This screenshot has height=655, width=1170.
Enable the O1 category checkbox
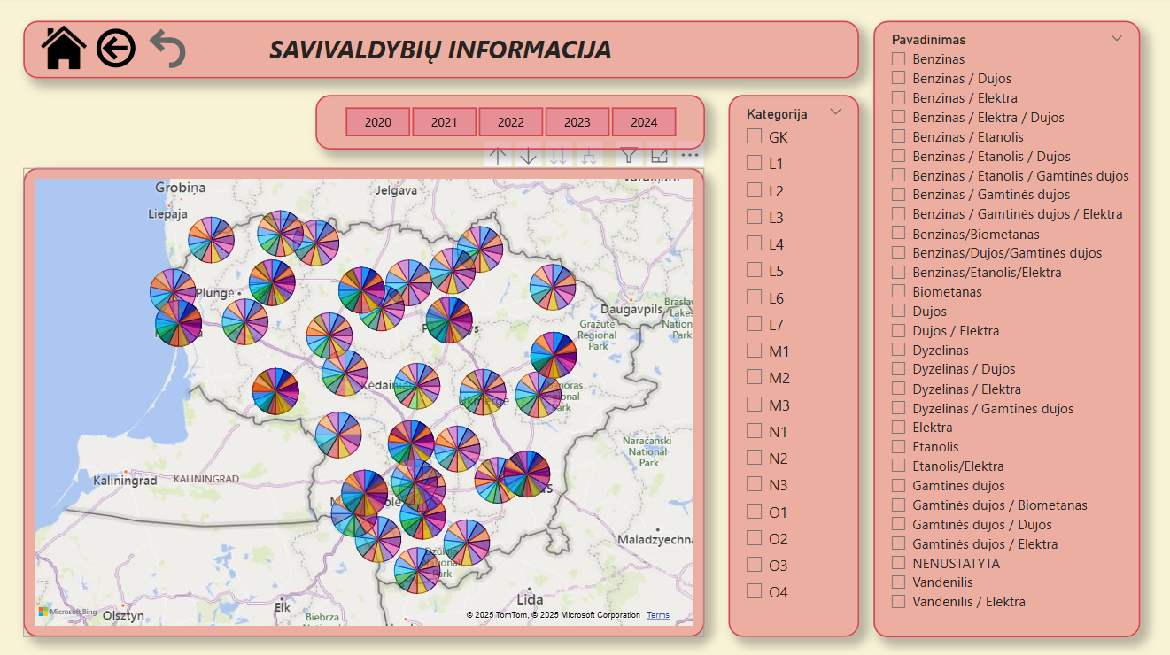point(755,512)
